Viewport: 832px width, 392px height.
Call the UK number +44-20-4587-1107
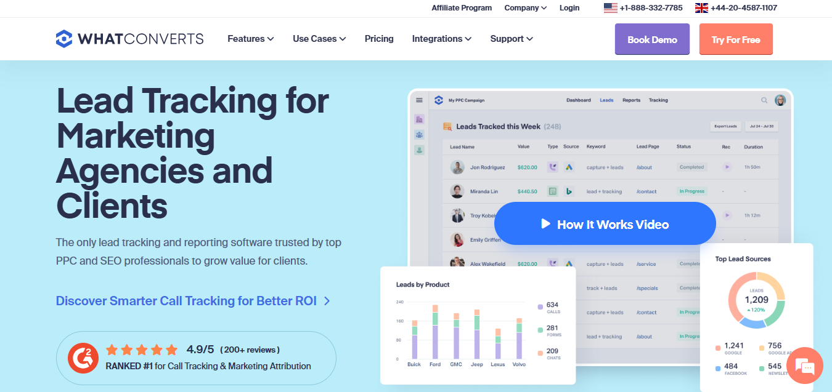736,8
